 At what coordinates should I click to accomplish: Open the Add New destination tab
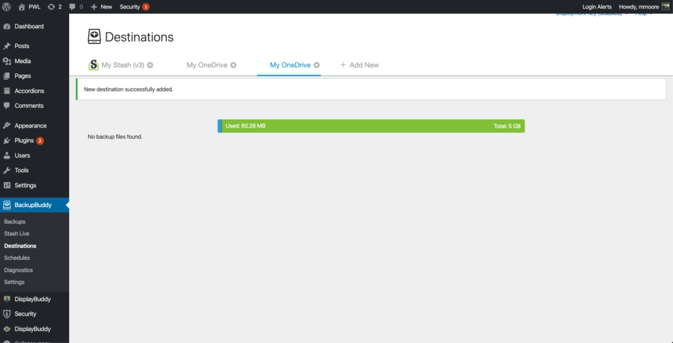(360, 65)
